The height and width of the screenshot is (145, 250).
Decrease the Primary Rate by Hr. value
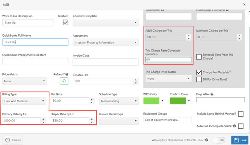(43, 122)
